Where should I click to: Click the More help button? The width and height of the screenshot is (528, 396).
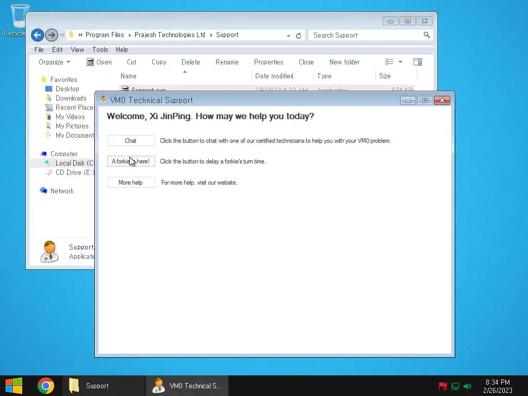131,183
